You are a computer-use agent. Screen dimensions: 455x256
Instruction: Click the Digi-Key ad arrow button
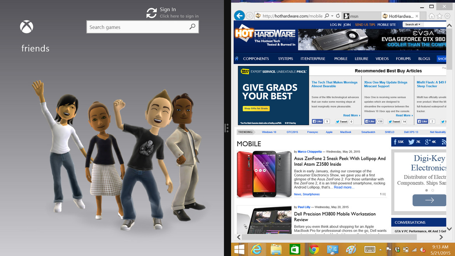pyautogui.click(x=429, y=200)
